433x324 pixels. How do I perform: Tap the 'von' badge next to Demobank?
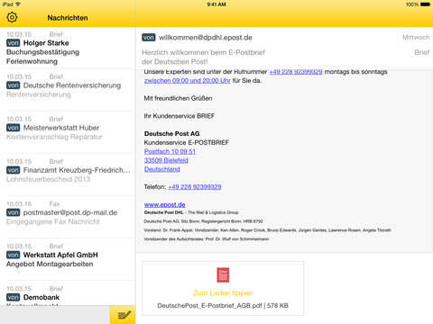tap(14, 297)
